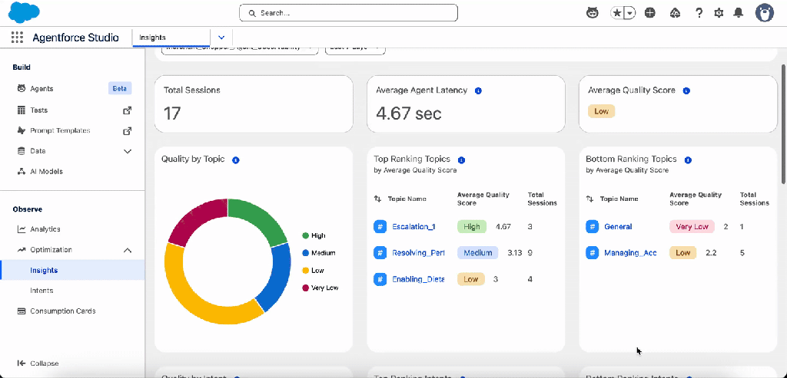Open the Escalation_1 topic link
787x378 pixels.
coord(413,227)
